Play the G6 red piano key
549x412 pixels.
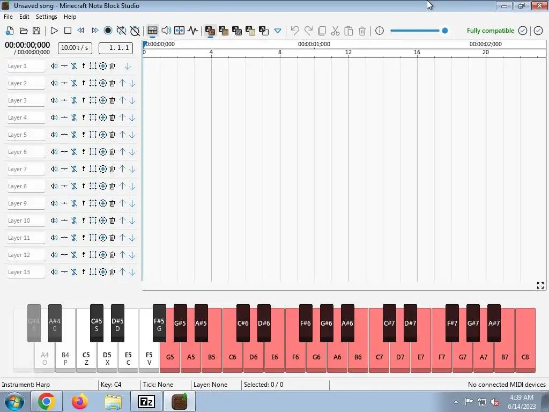pyautogui.click(x=316, y=358)
